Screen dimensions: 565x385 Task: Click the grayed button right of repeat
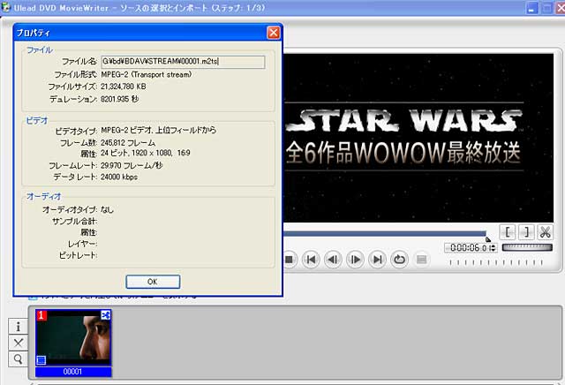[421, 260]
